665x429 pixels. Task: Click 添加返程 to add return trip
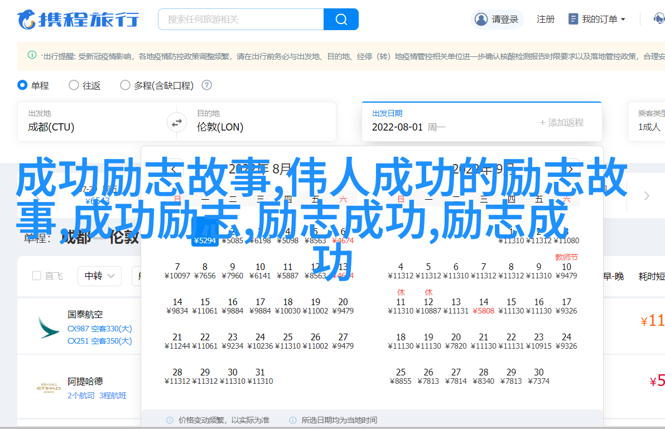pyautogui.click(x=561, y=123)
